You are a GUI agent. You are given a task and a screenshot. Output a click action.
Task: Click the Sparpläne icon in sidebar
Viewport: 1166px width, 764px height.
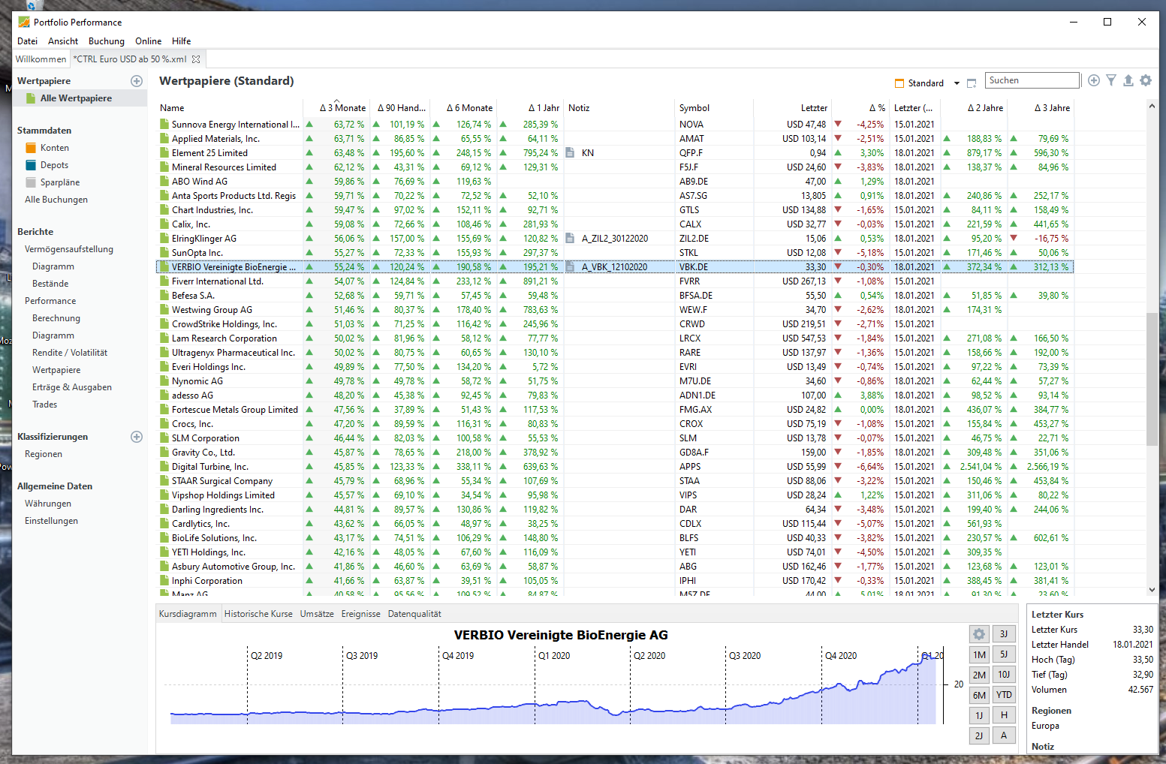click(31, 182)
